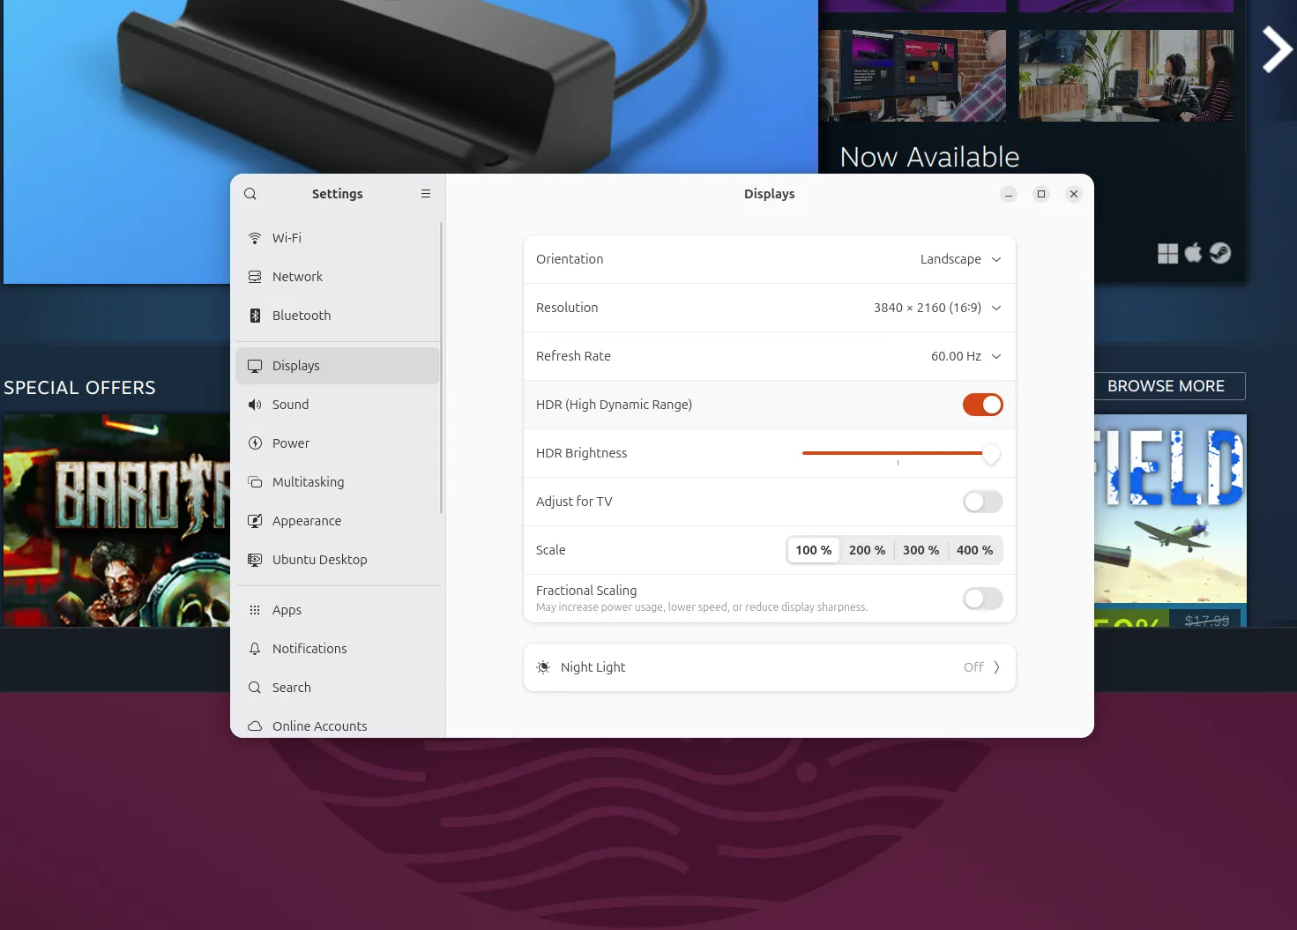The height and width of the screenshot is (930, 1297).
Task: Set display scale to 200 %
Action: pos(867,550)
